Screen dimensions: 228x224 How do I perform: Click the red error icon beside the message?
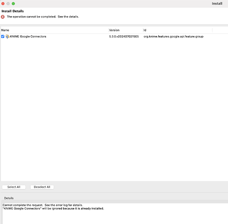coord(3,17)
